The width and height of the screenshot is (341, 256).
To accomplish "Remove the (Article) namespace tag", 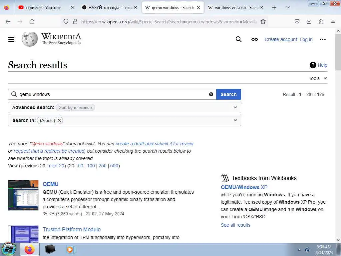I will [x=59, y=120].
